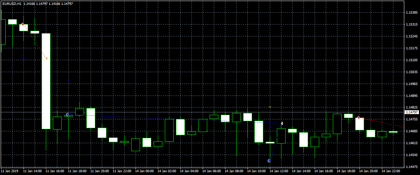Click the 11 Jan 14:00 time label

click(x=33, y=171)
